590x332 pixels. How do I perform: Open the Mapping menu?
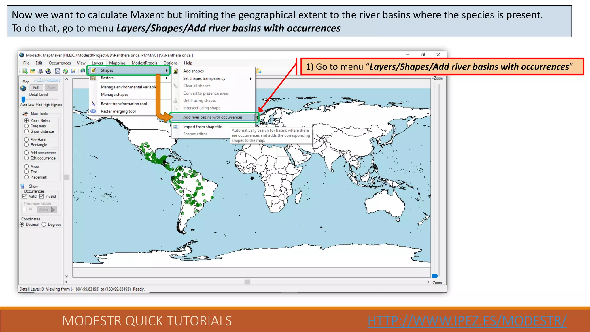117,63
